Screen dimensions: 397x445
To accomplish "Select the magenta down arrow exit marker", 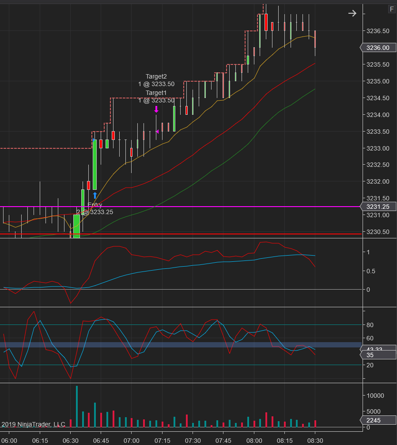I will click(156, 109).
